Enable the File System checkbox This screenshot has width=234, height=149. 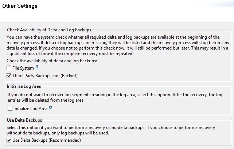click(x=9, y=68)
